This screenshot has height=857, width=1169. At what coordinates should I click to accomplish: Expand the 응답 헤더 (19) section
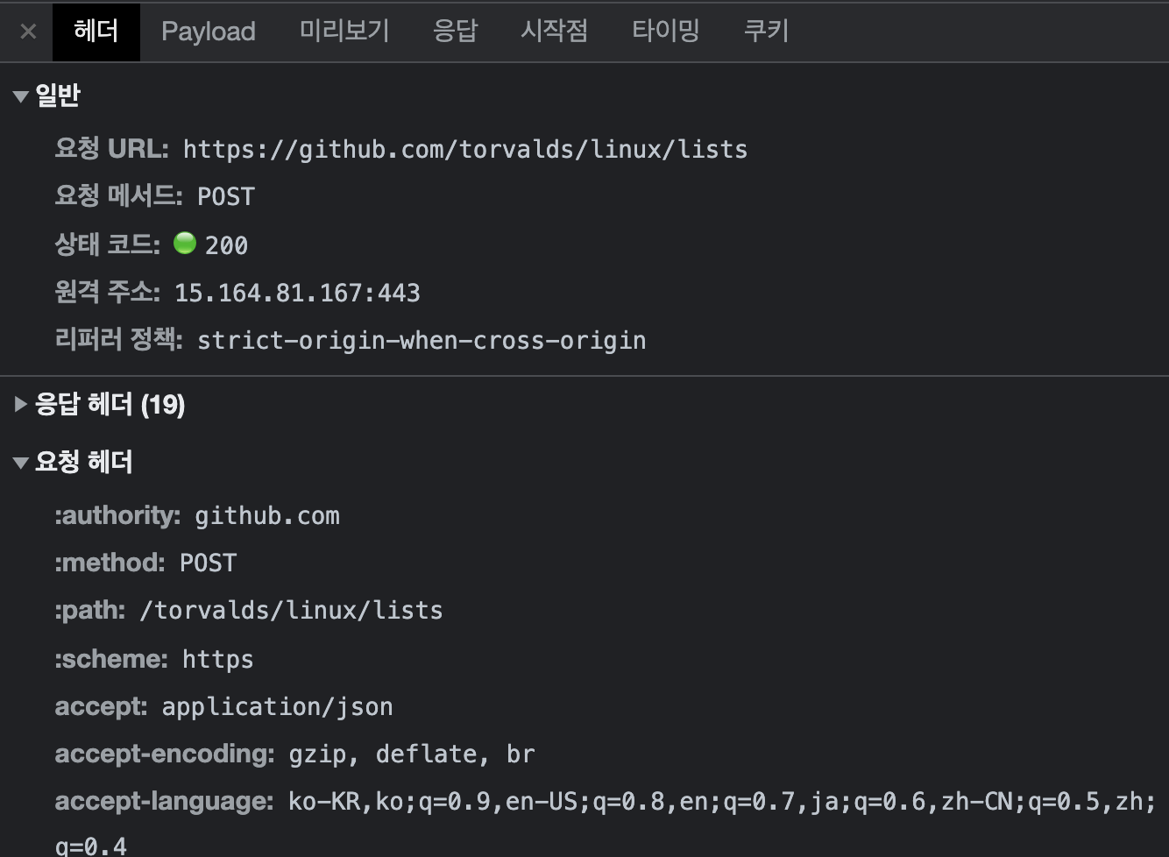(x=21, y=404)
